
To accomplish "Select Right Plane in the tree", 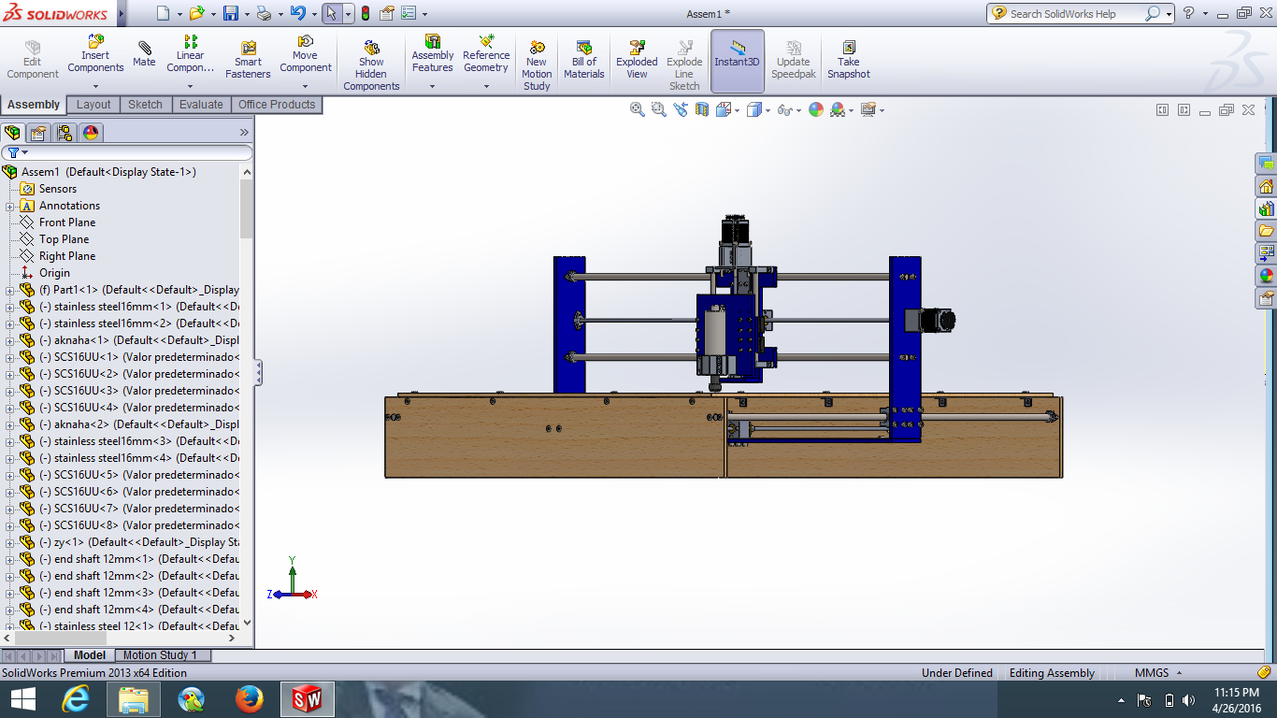I will pyautogui.click(x=67, y=256).
